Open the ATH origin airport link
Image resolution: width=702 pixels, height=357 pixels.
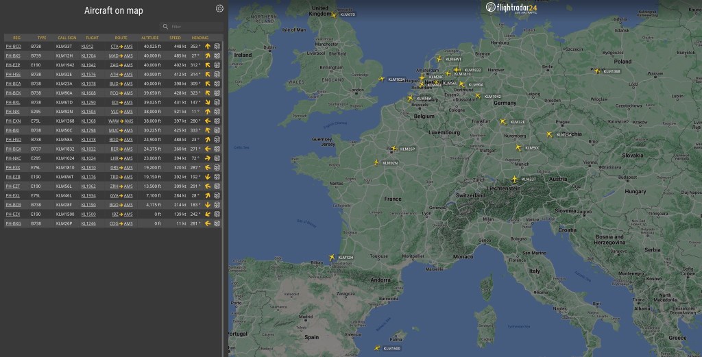114,74
